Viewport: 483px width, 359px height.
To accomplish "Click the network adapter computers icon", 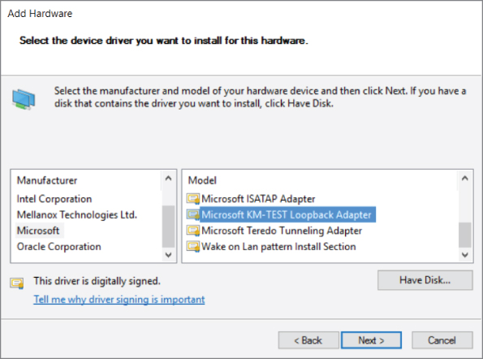I will coord(24,99).
